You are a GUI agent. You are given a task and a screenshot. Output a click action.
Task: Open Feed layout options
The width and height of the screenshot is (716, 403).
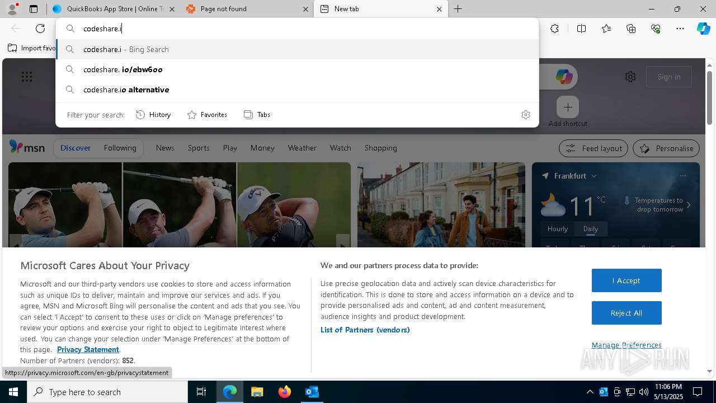coord(594,148)
